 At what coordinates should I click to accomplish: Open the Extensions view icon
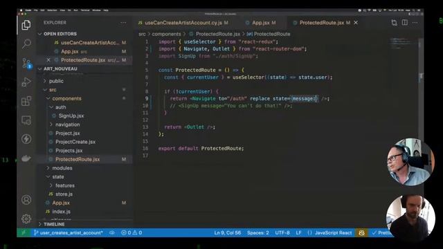click(26, 101)
